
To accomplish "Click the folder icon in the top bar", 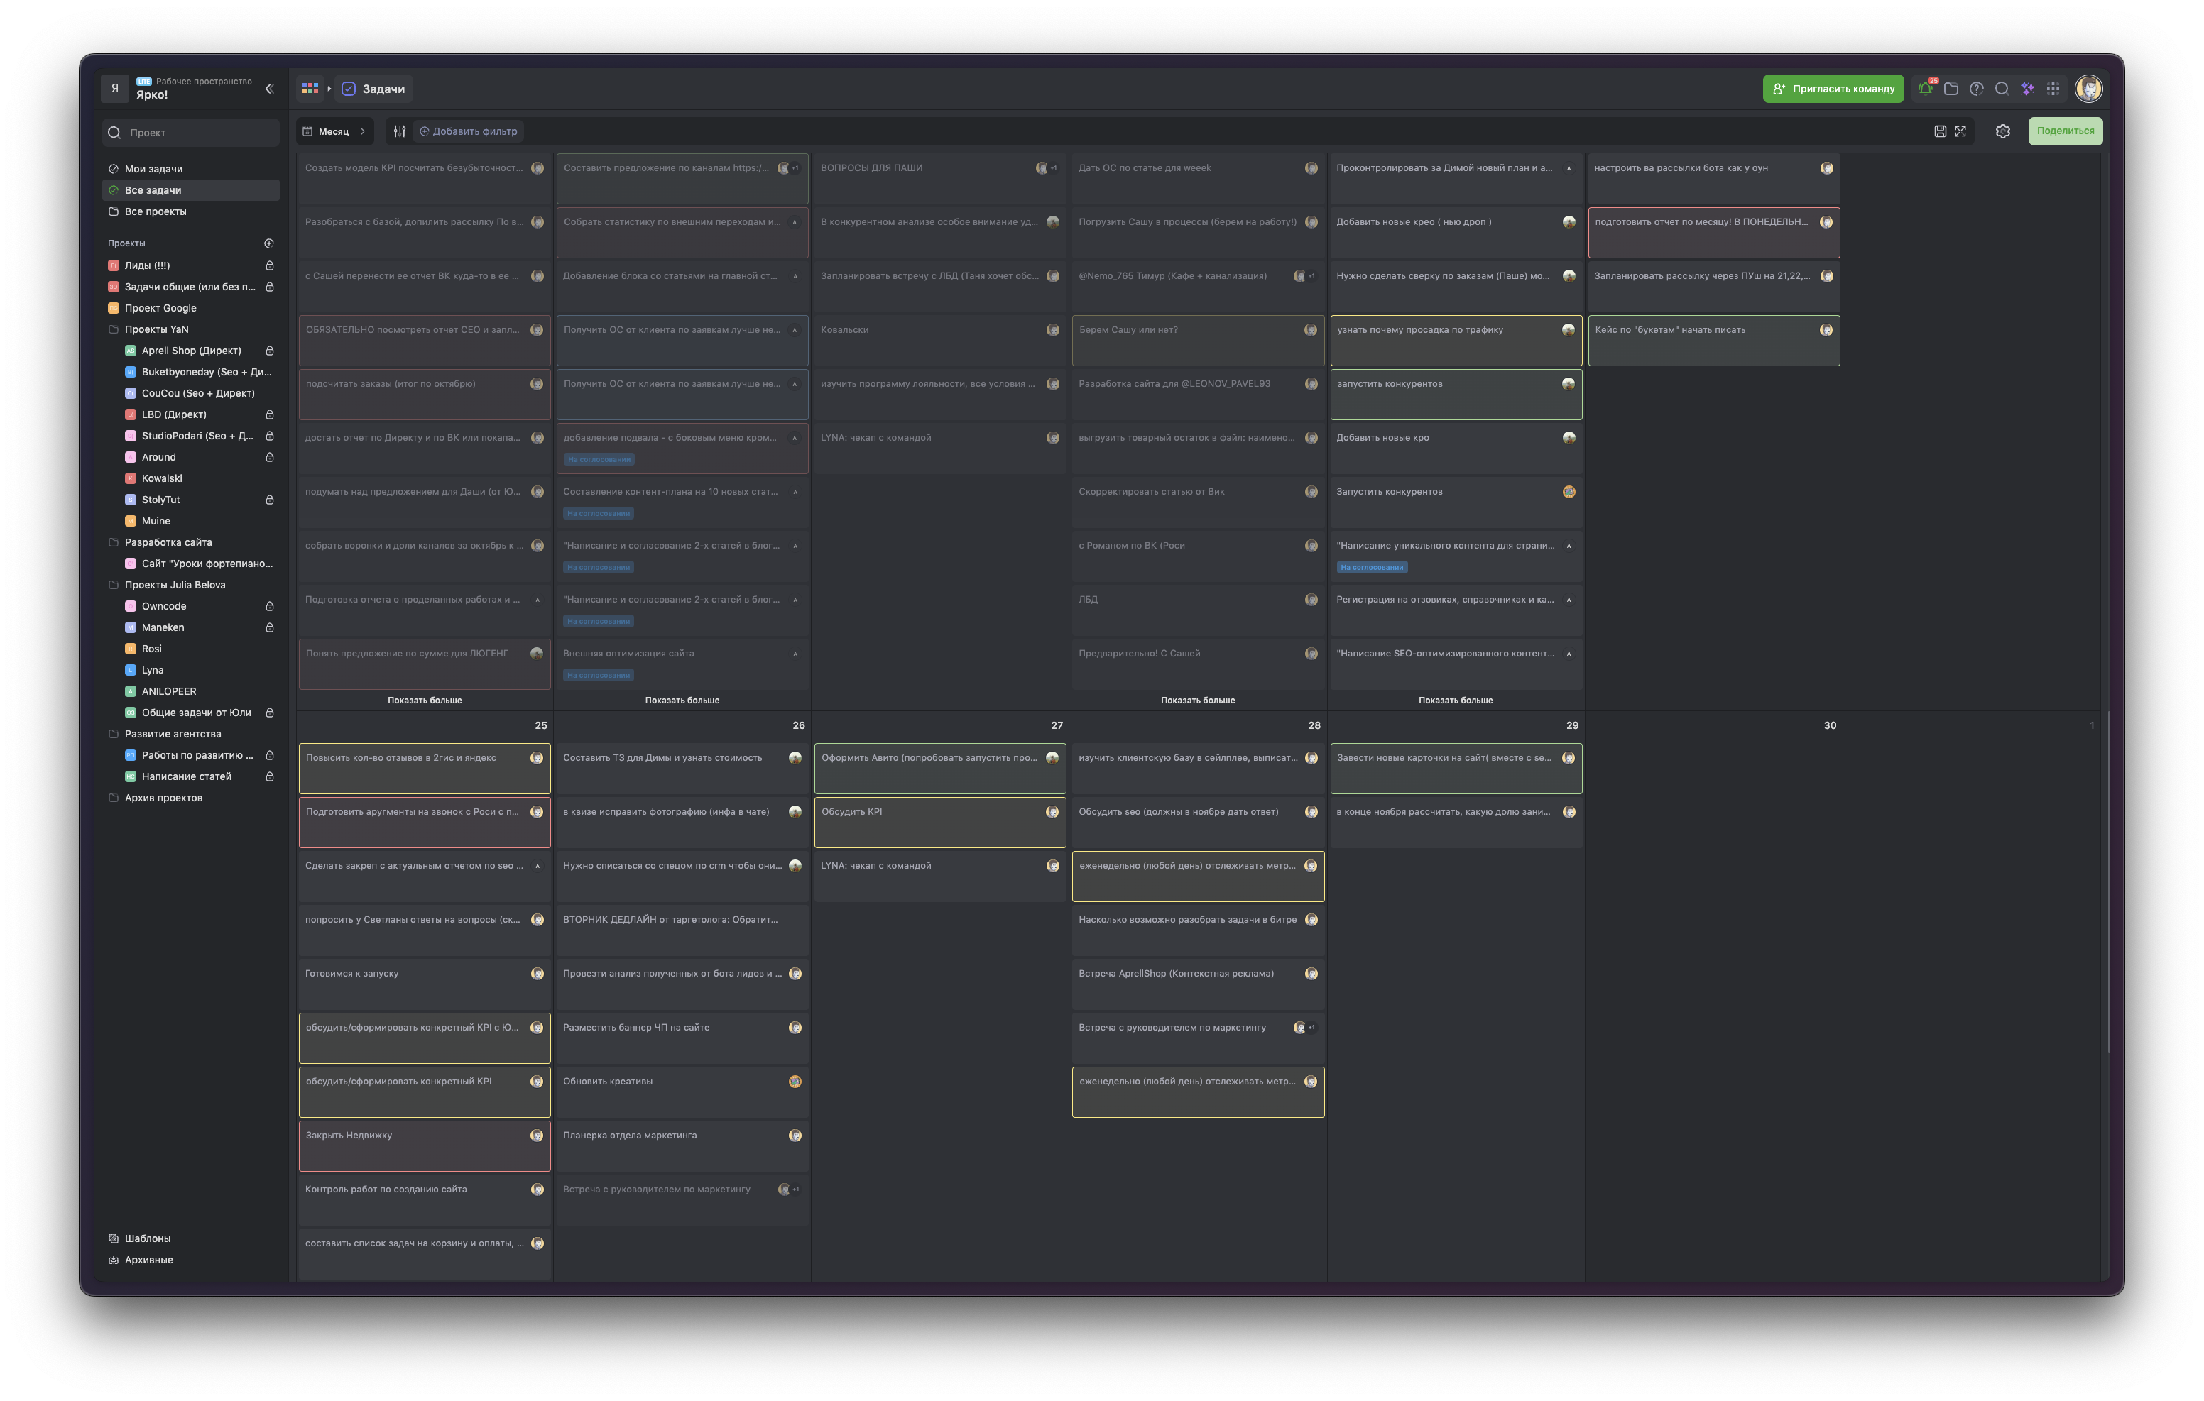I will point(1951,89).
